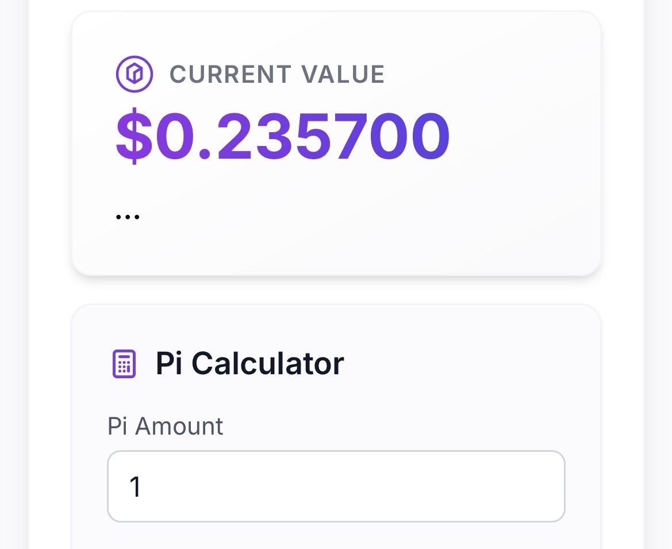Select the CURRENT VALUE label
Viewport: 672px width, 549px height.
277,75
